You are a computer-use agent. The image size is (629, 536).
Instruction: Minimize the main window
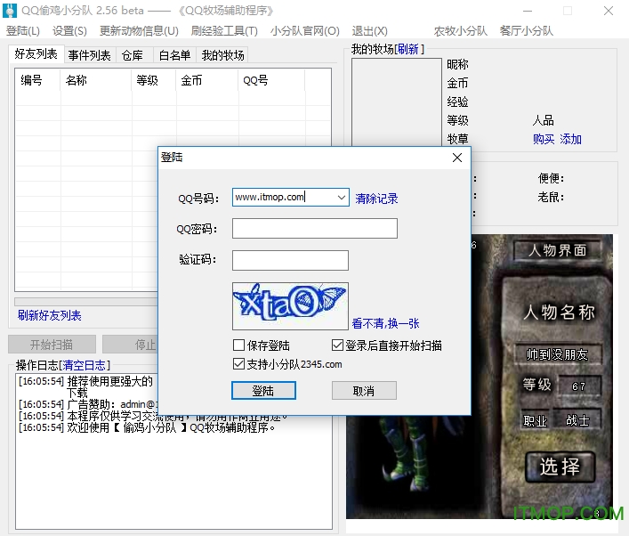pyautogui.click(x=528, y=11)
